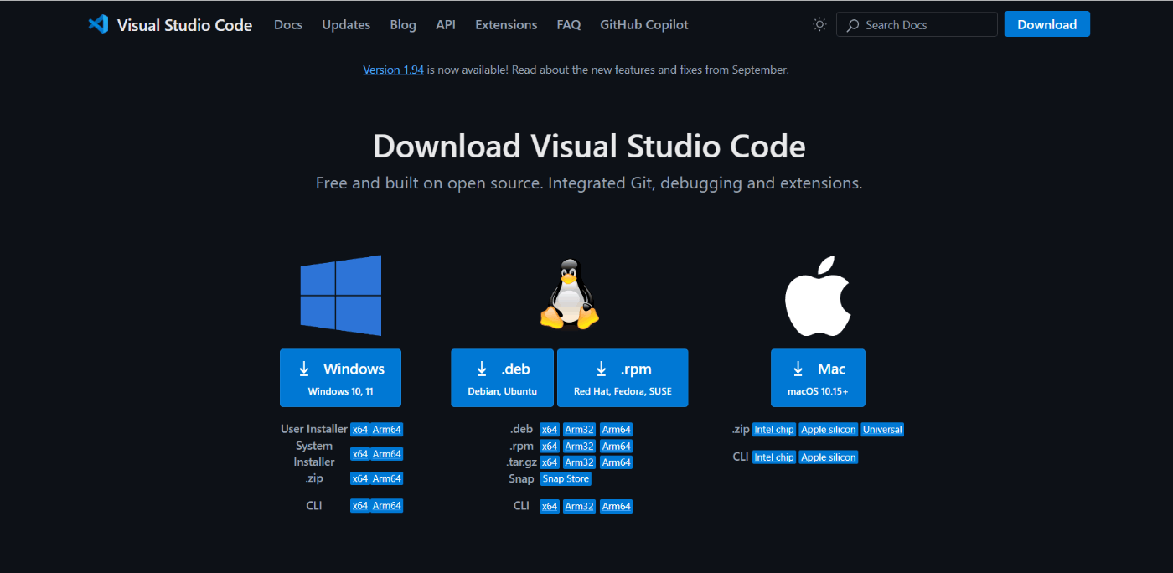This screenshot has height=573, width=1173.
Task: Click the Windows logo image
Action: tap(341, 296)
